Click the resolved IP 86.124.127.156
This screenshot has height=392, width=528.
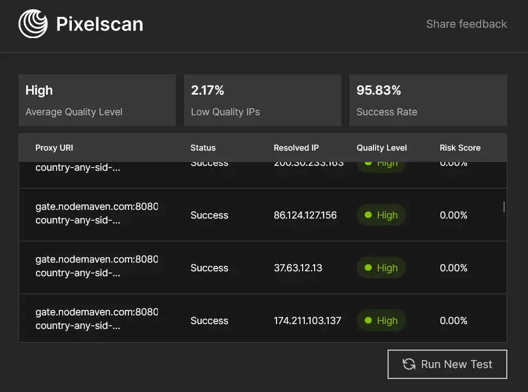click(x=305, y=215)
